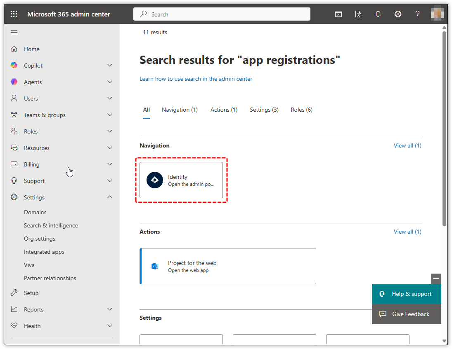
Task: Click the Identity navigation result icon
Action: [x=155, y=180]
